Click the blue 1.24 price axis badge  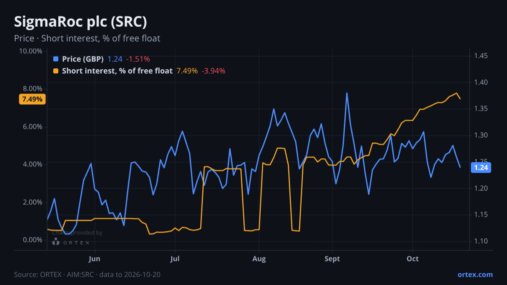pos(481,168)
